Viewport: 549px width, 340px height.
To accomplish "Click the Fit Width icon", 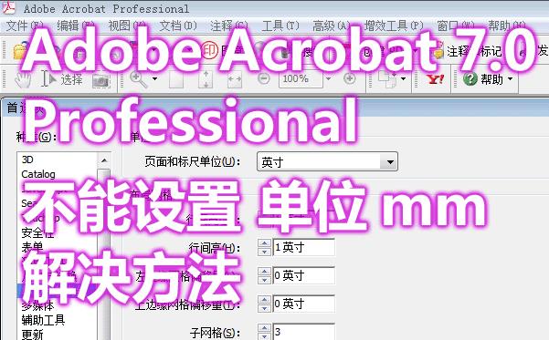I will click(235, 79).
